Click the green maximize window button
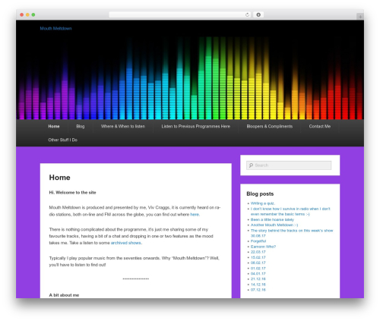Image resolution: width=380 pixels, height=321 pixels. coord(33,15)
